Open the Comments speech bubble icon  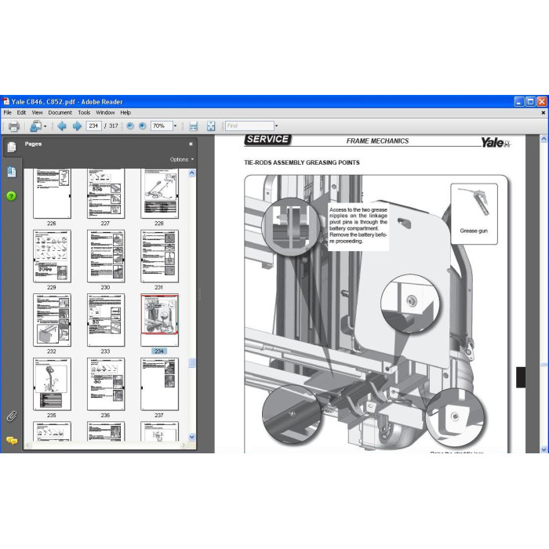pyautogui.click(x=12, y=441)
